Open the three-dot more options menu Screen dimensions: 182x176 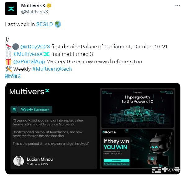point(178,6)
